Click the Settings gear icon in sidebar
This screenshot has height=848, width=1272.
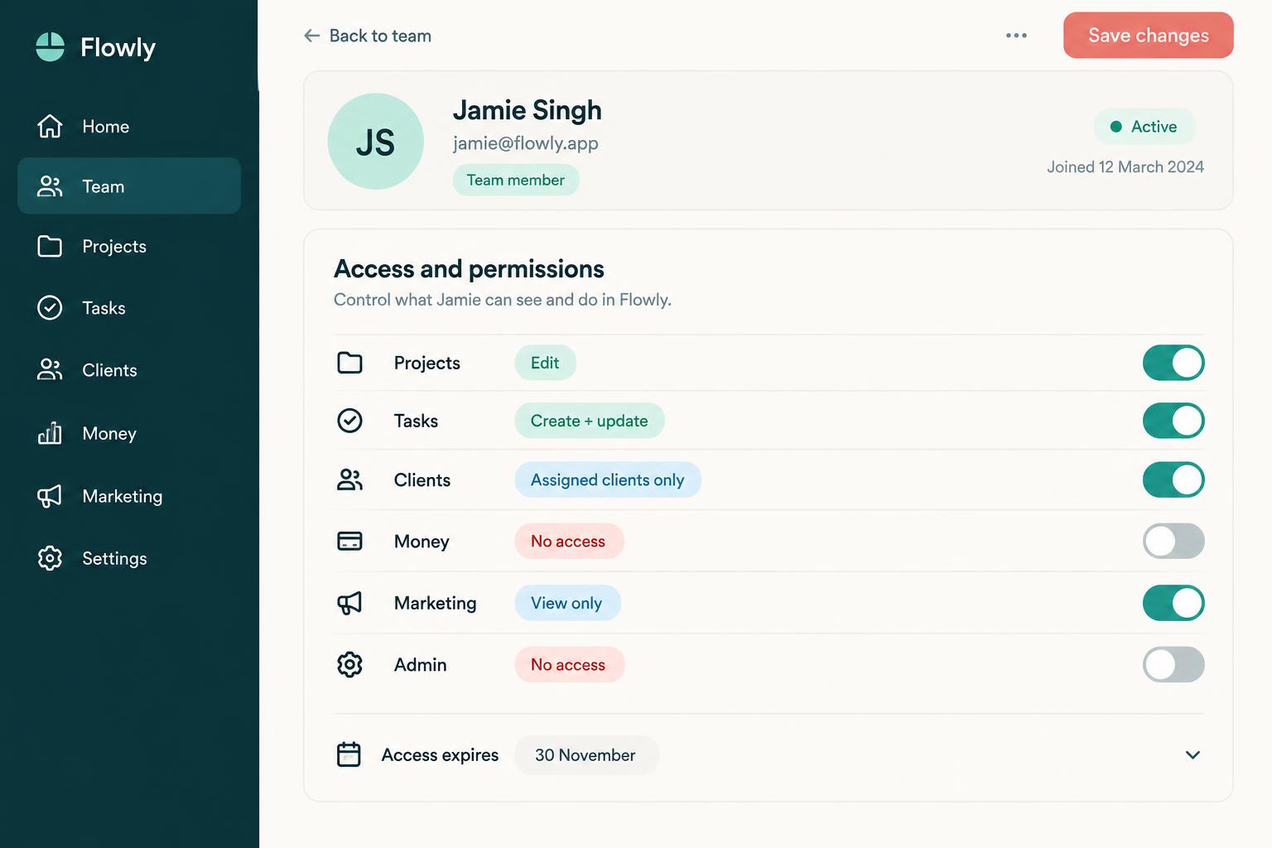(50, 558)
